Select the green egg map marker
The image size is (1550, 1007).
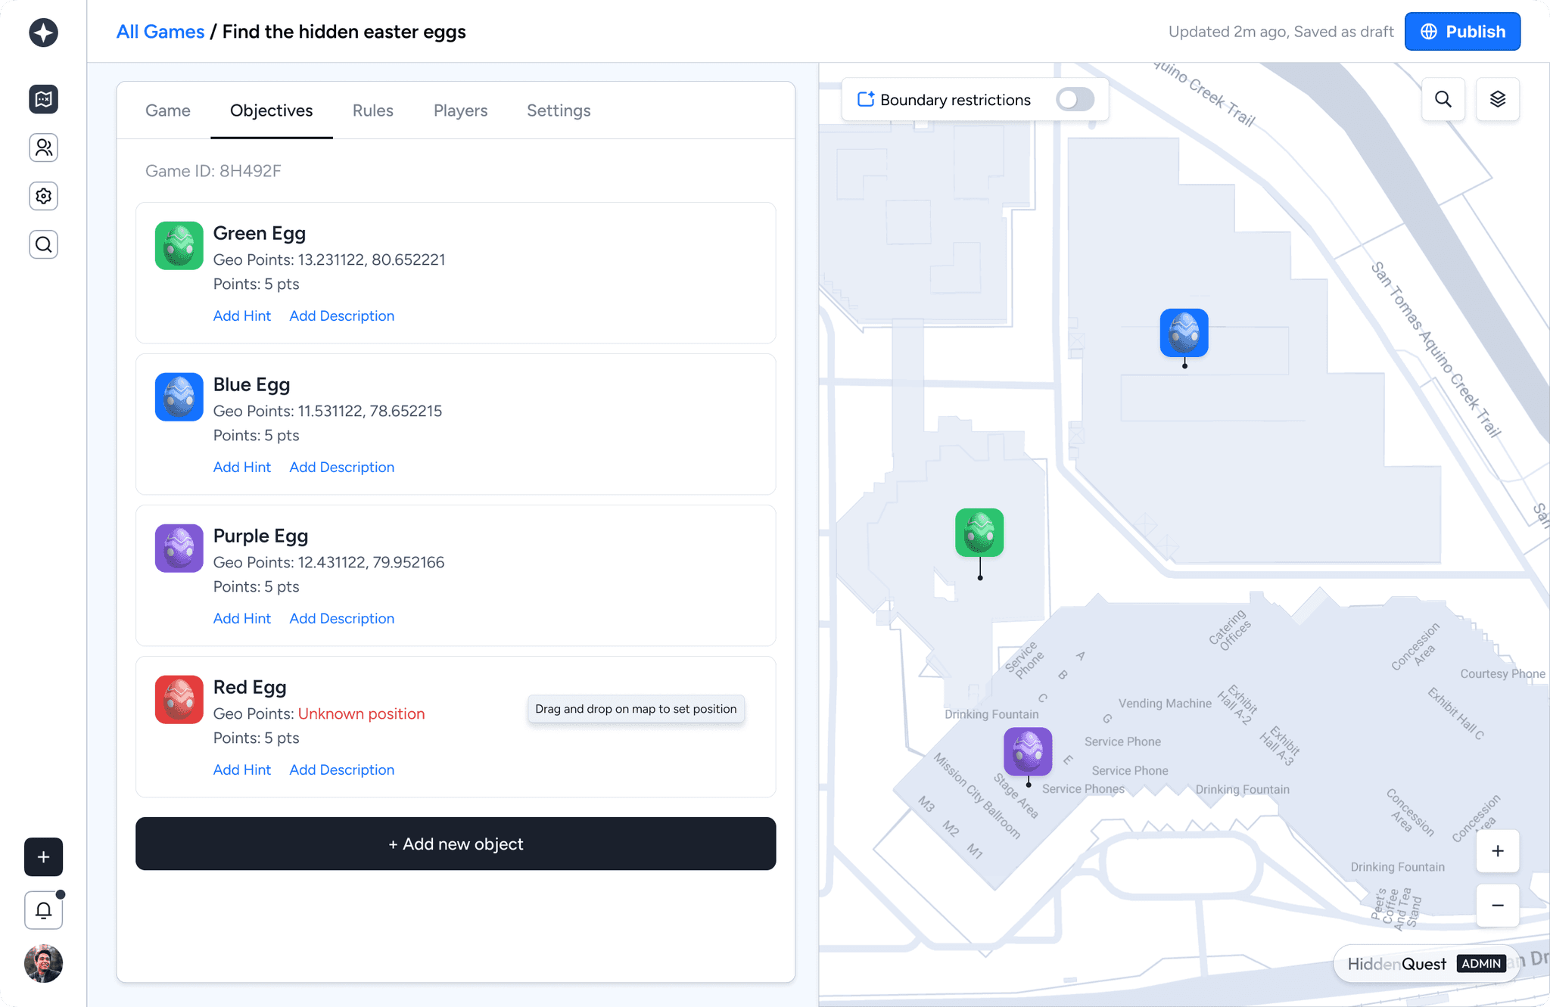[x=979, y=533]
